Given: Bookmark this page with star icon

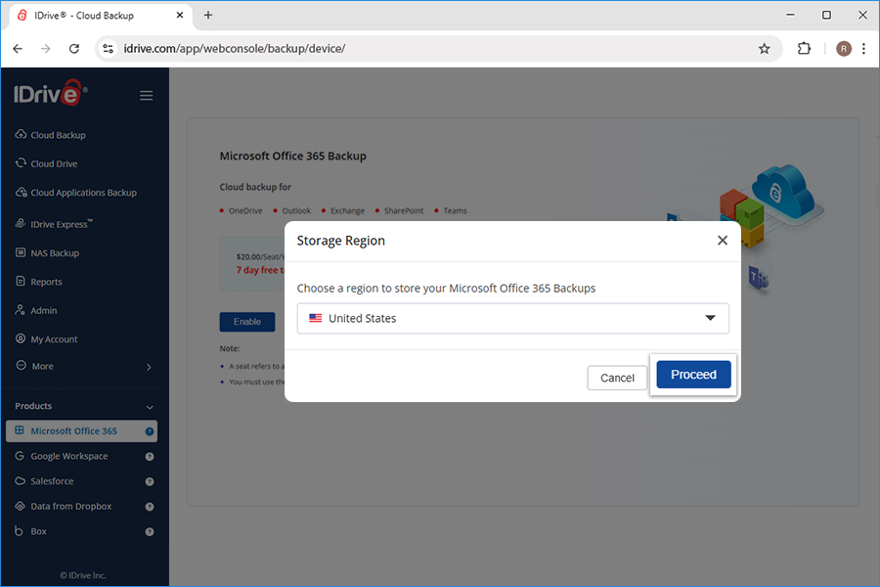Looking at the screenshot, I should coord(764,49).
